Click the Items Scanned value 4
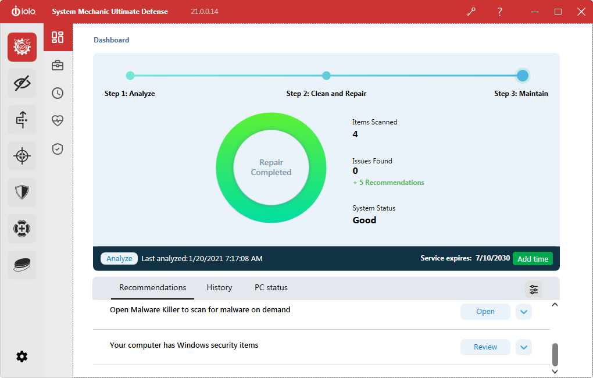 coord(355,134)
